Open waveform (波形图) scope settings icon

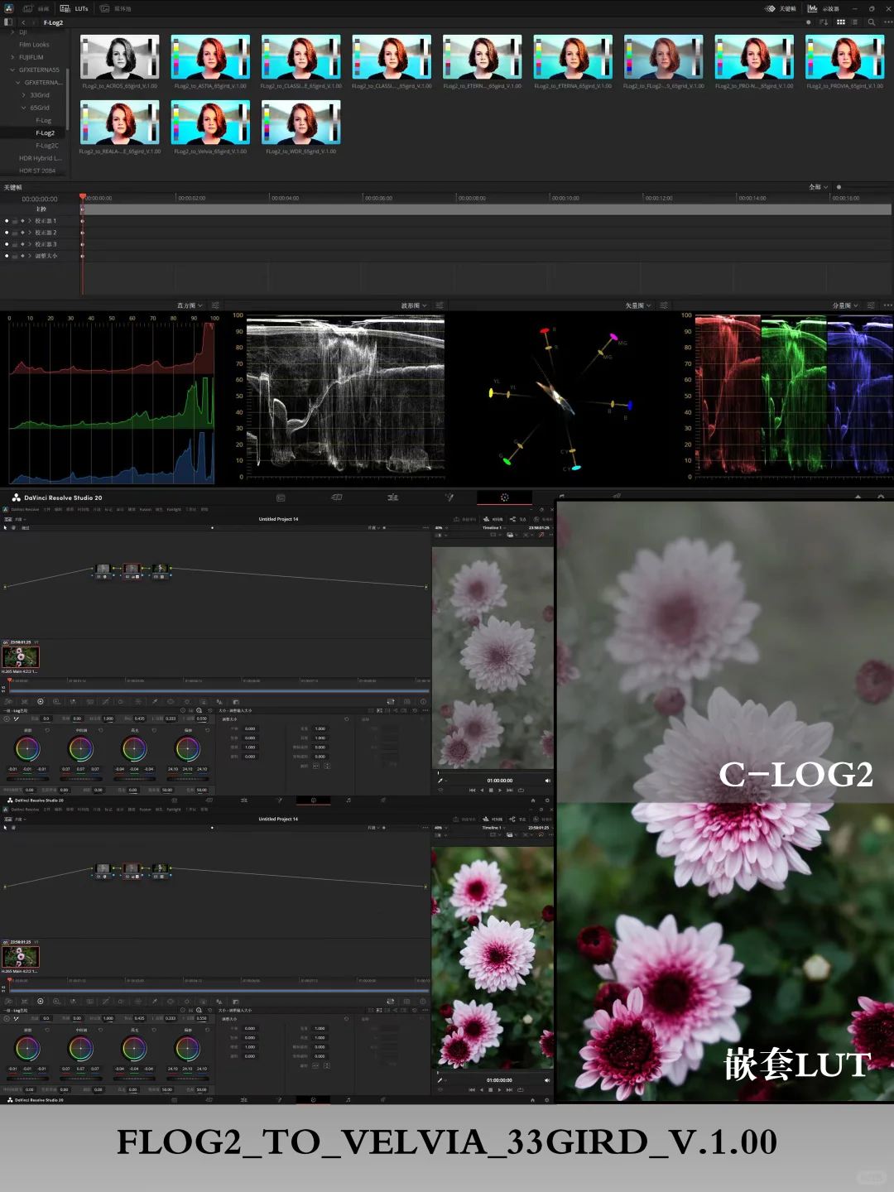coord(440,305)
